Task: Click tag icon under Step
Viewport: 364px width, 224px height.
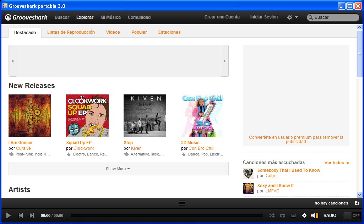Action: point(126,154)
